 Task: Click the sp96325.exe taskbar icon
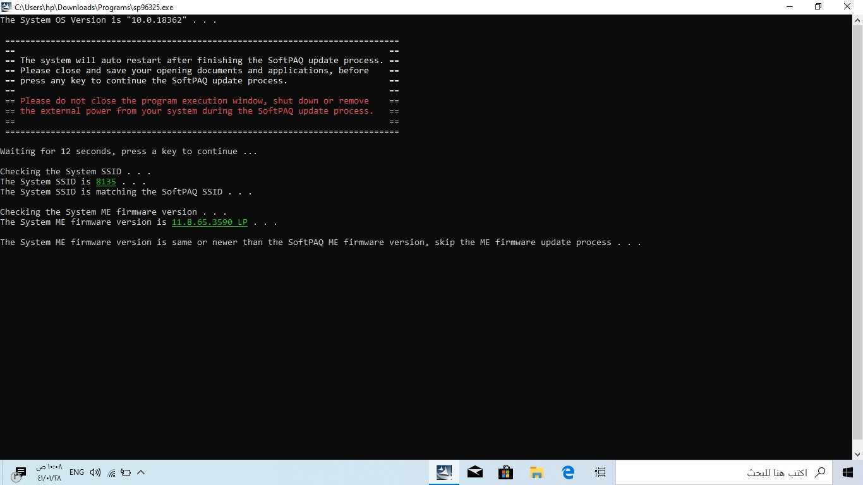(x=444, y=472)
